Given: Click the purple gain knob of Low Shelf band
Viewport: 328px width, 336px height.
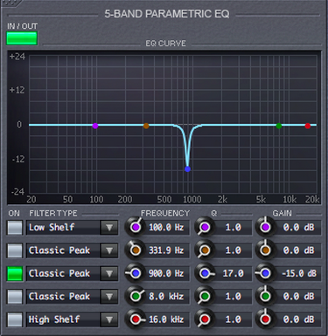Looking at the screenshot, I should 265,227.
